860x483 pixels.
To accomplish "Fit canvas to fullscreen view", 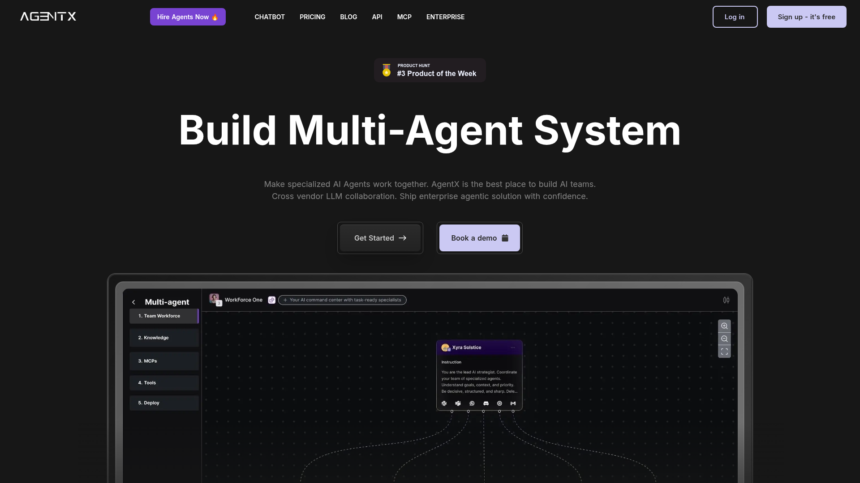I will pyautogui.click(x=724, y=352).
